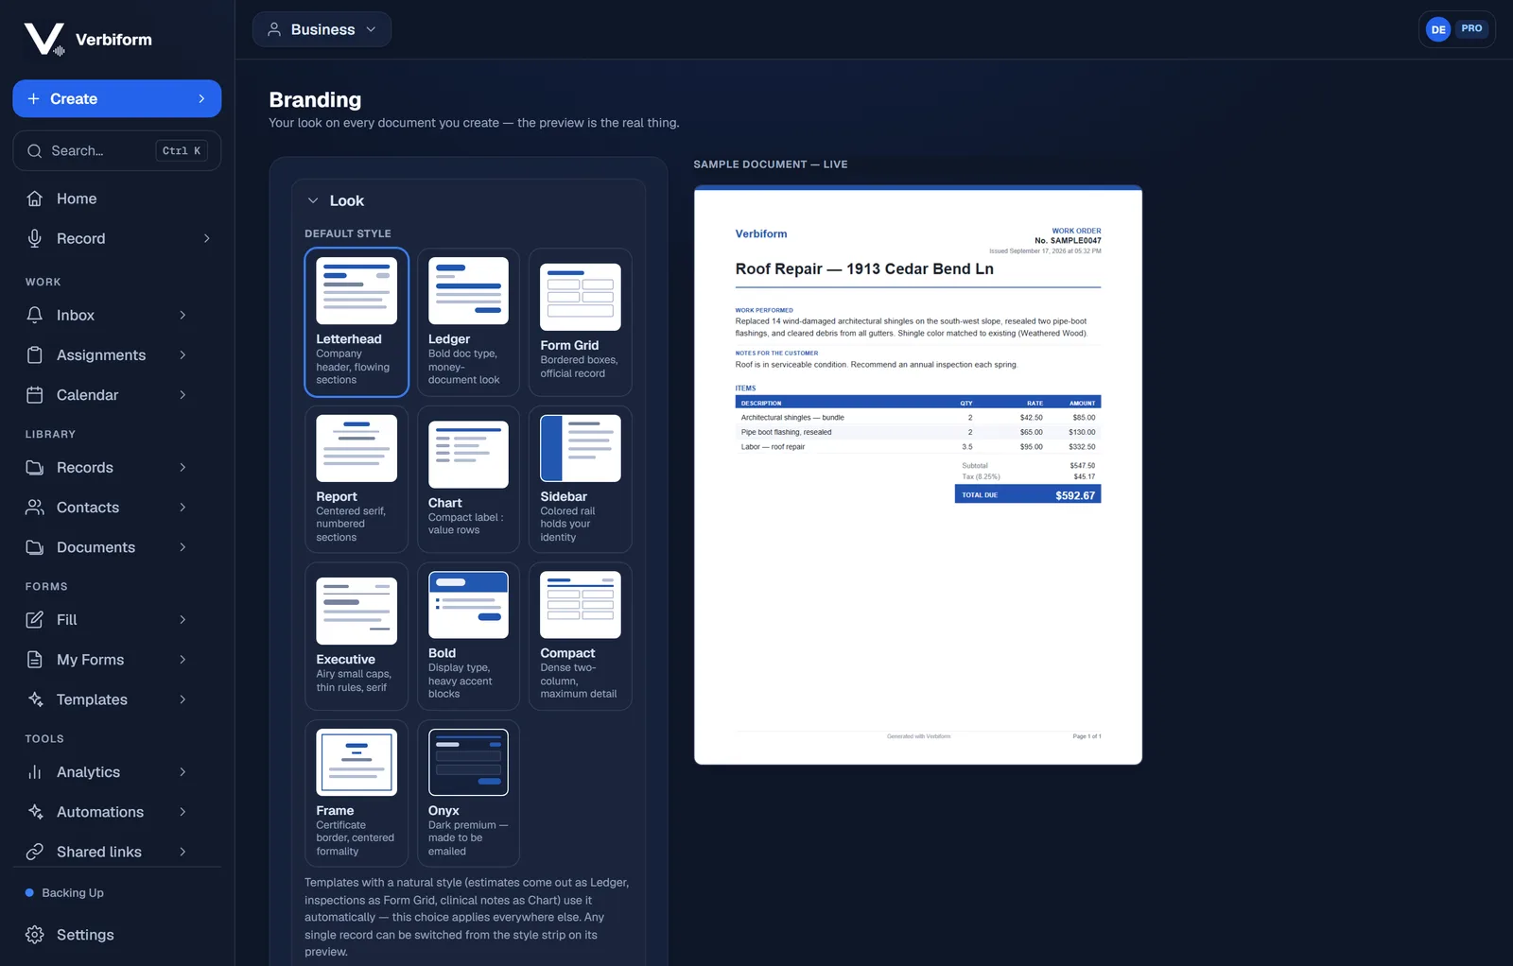Expand the My Forms submenu chevron
1513x966 pixels.
183,659
